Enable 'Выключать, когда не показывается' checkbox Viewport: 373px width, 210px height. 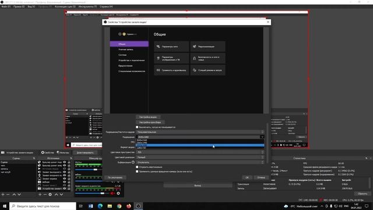[x=137, y=127]
